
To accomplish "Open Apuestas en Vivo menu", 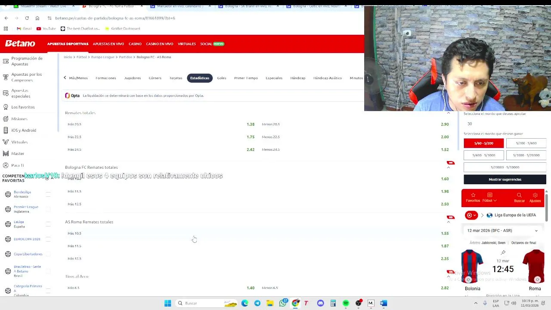I will tap(108, 44).
